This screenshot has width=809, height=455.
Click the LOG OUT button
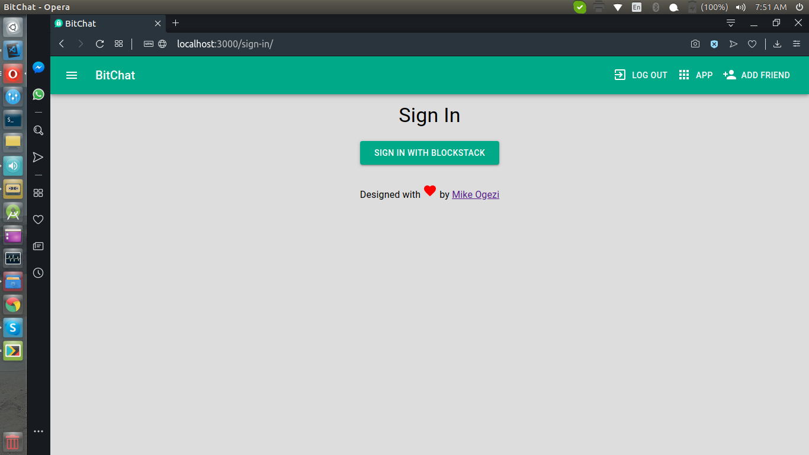coord(641,75)
